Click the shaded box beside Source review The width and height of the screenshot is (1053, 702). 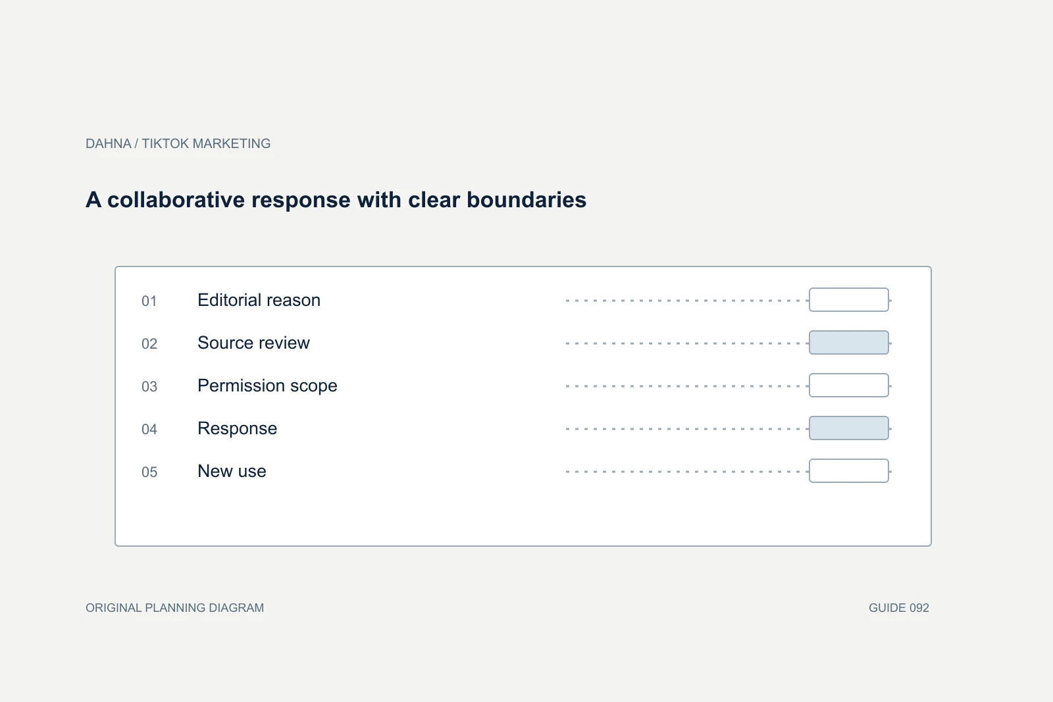click(x=849, y=343)
